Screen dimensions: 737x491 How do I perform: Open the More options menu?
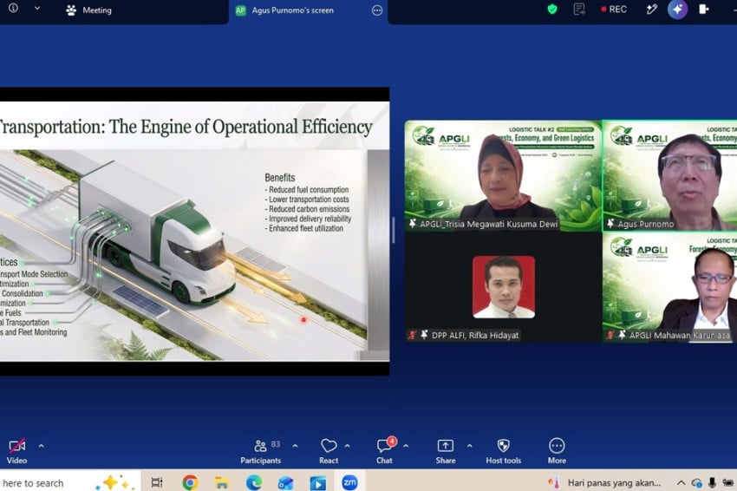click(557, 451)
